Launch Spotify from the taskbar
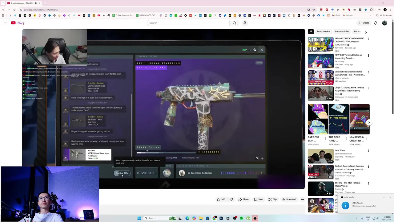The height and width of the screenshot is (222, 394). pyautogui.click(x=241, y=218)
